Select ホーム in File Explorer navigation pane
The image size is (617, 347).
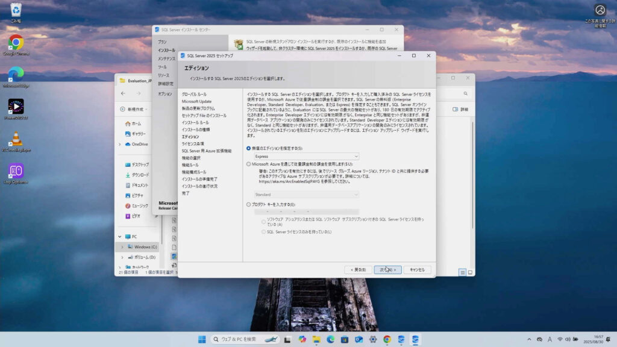[133, 123]
